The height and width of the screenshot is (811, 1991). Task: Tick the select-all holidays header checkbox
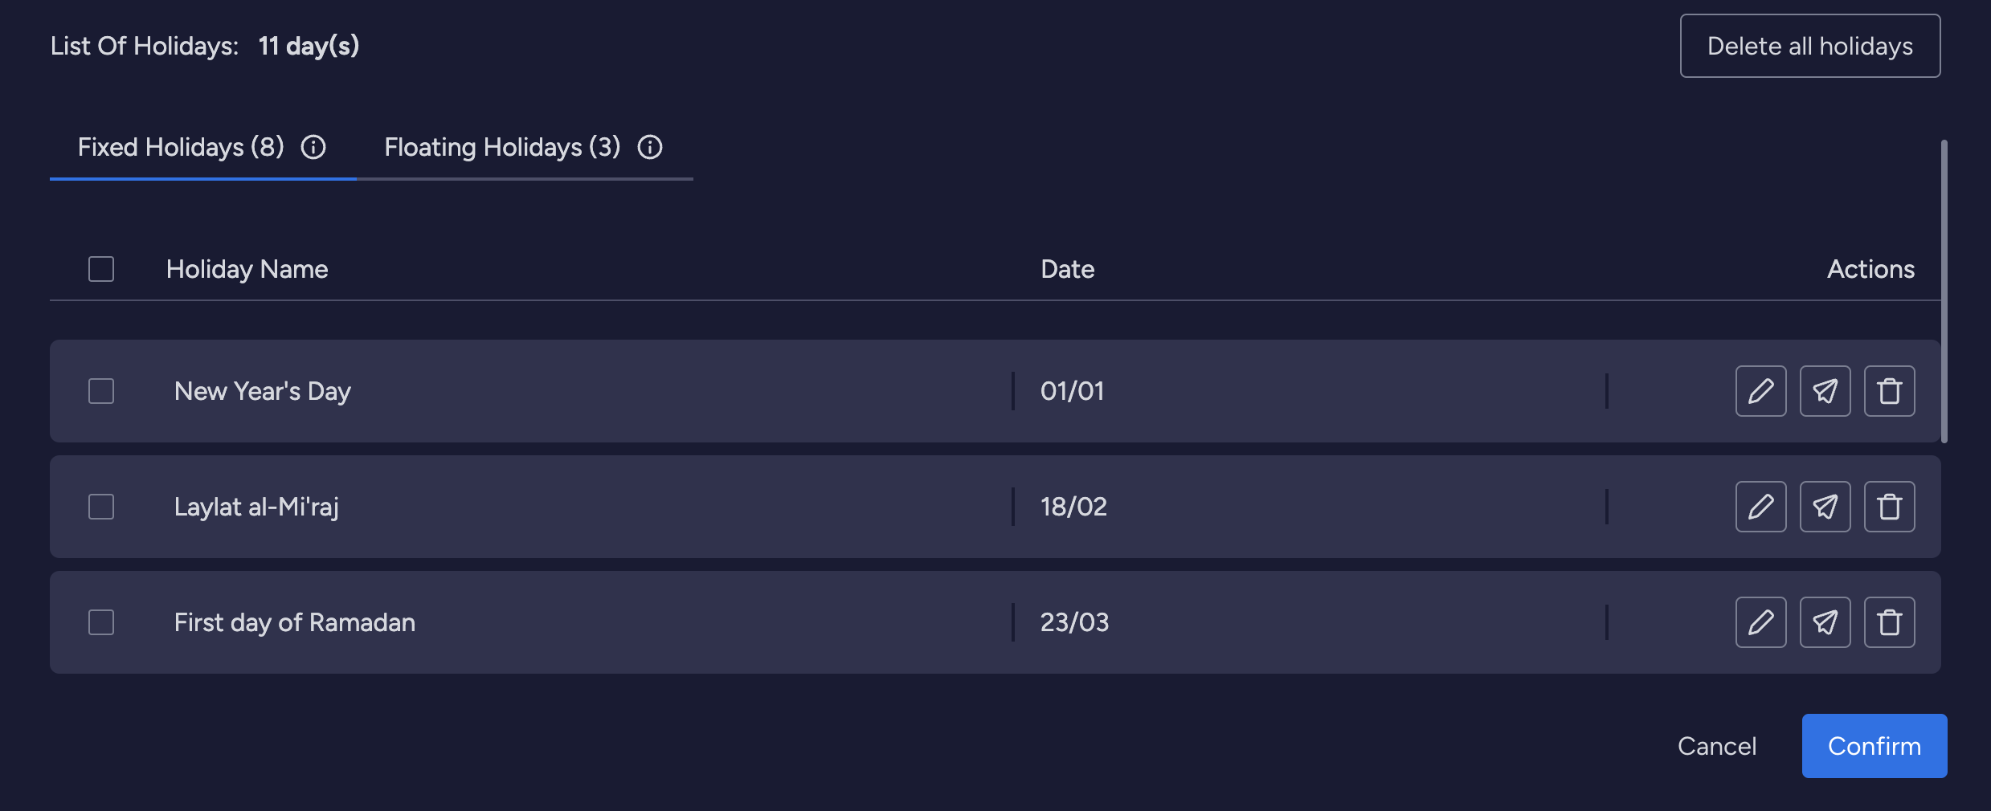[x=101, y=269]
